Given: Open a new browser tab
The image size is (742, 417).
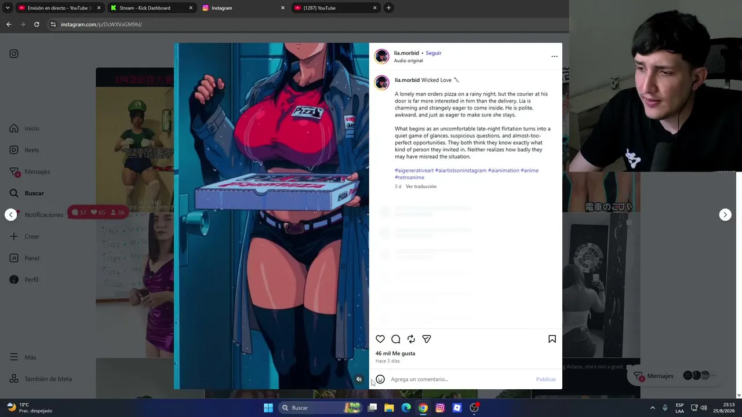Looking at the screenshot, I should click(x=388, y=8).
